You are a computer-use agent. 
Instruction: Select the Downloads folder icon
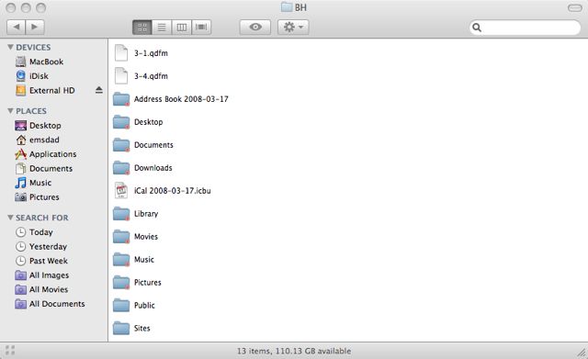tap(121, 167)
